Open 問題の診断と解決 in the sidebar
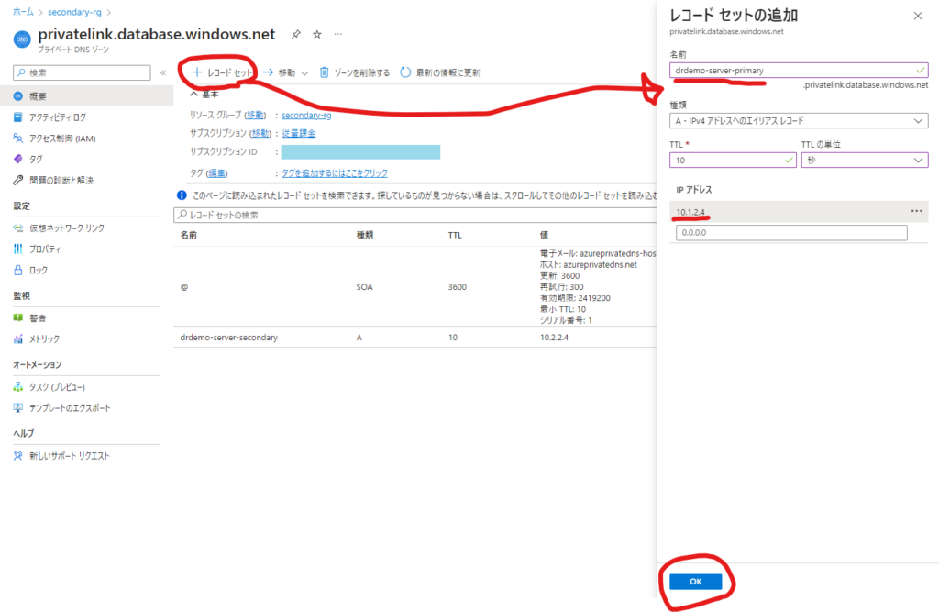 click(x=61, y=181)
